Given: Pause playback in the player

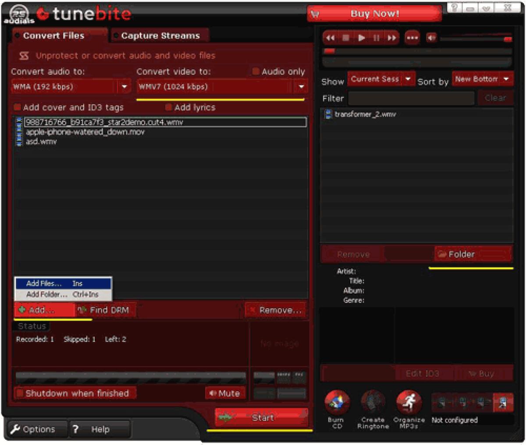Looking at the screenshot, I should 376,38.
